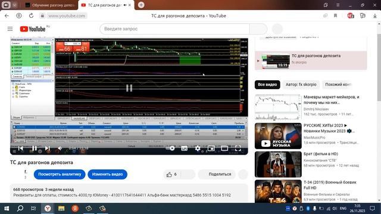Open the MaxiMusicPro channel link
This screenshot has height=214, width=381.
[x=314, y=137]
